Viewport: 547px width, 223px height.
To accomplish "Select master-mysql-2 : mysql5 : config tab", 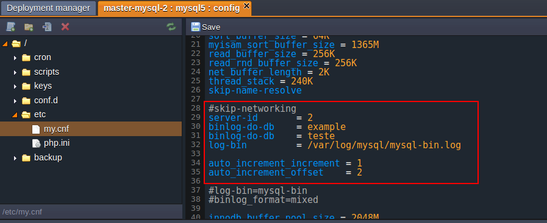I will (x=171, y=8).
